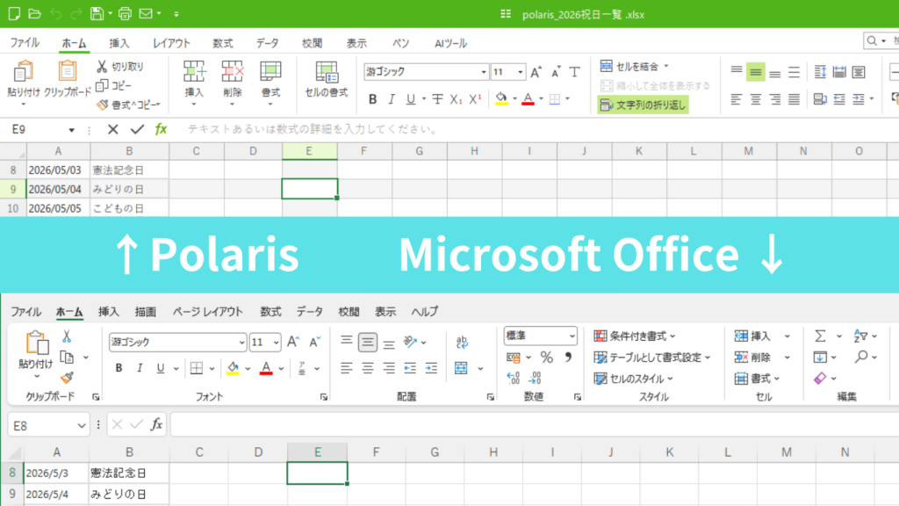Toggle Polaris middle vertical align button
Image resolution: width=899 pixels, height=506 pixels.
tap(755, 72)
